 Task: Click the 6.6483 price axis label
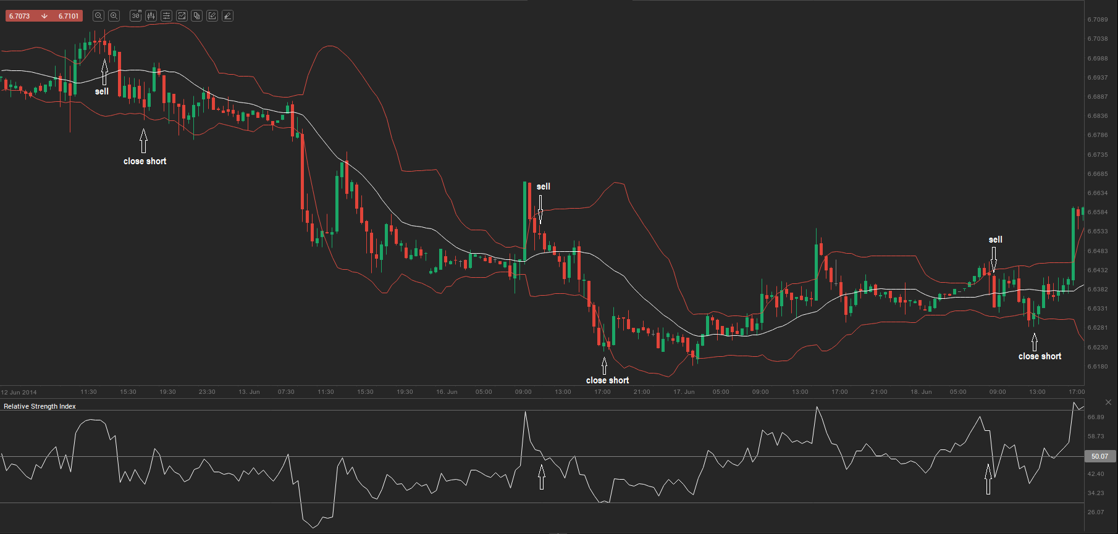point(1098,251)
